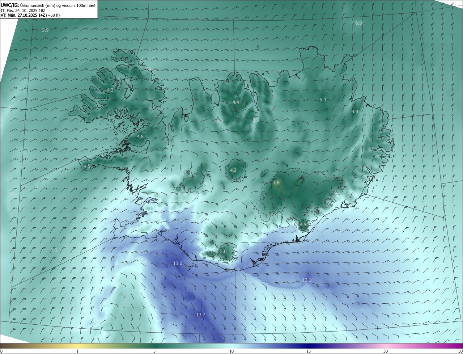Click the 7.5 value over the southwest ocean

coord(54,250)
